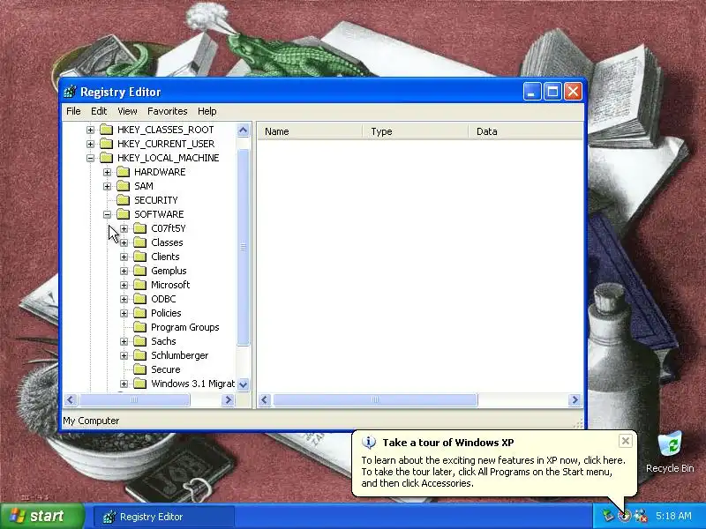Click the Clients key folder icon
The width and height of the screenshot is (706, 529).
click(140, 257)
